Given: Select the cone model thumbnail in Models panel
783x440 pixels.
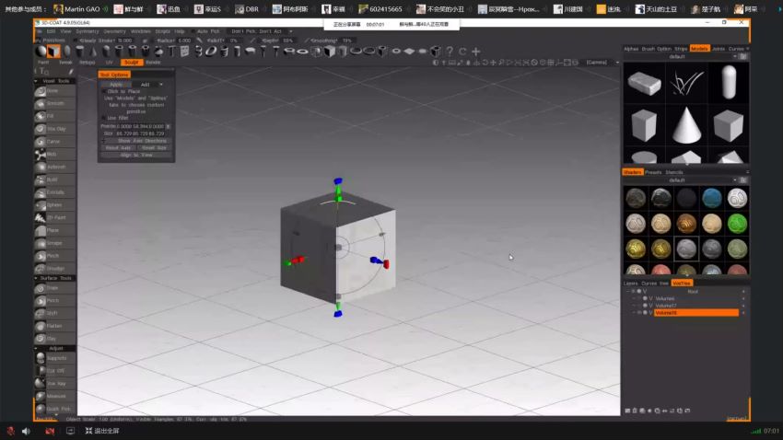Looking at the screenshot, I should (686, 124).
